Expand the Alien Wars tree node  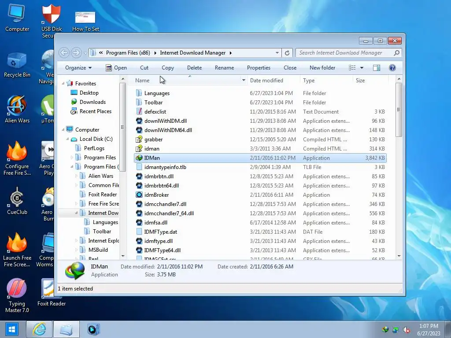[x=77, y=176]
